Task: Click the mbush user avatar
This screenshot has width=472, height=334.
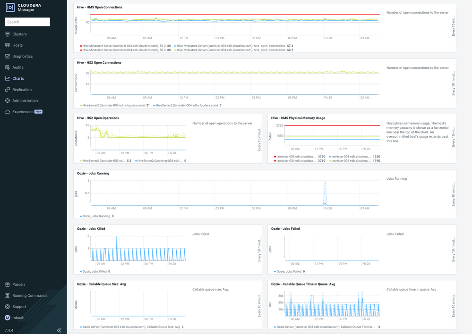Action: point(8,318)
